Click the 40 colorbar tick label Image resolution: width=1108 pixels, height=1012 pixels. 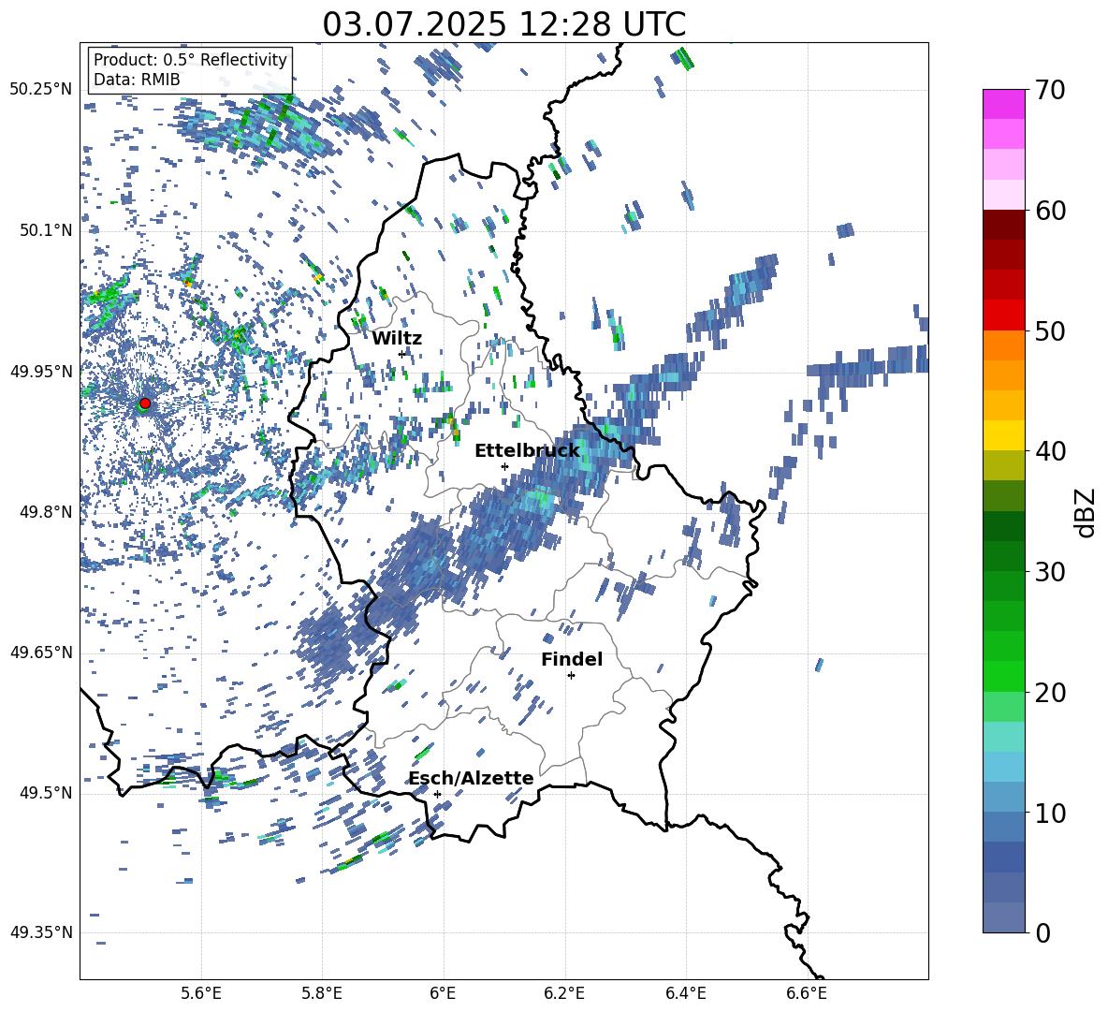click(x=1050, y=451)
